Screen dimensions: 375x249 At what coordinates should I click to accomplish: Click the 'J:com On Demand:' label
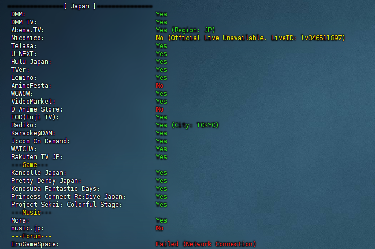click(x=40, y=141)
